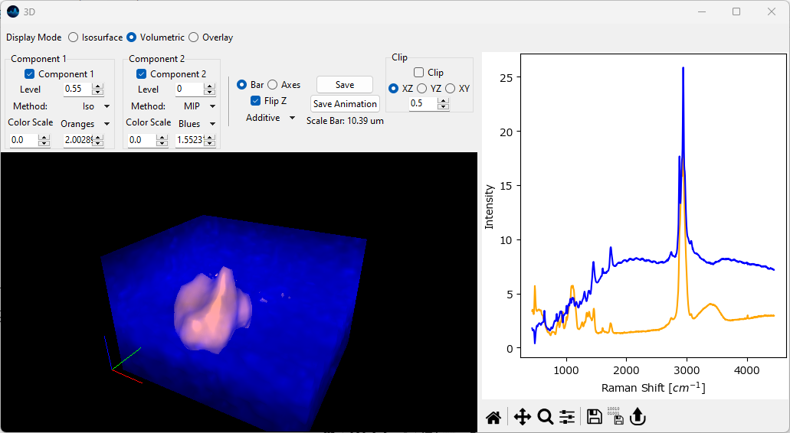The image size is (790, 433).
Task: Select the Zoom magnifier tool
Action: (x=545, y=417)
